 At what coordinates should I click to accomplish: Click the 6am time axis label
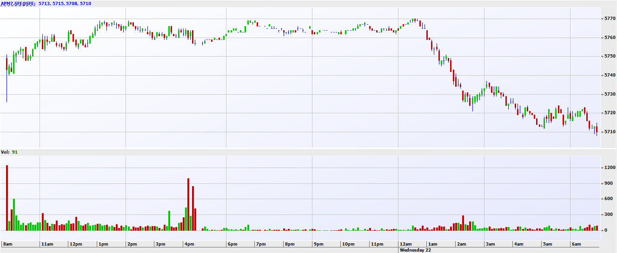[576, 244]
